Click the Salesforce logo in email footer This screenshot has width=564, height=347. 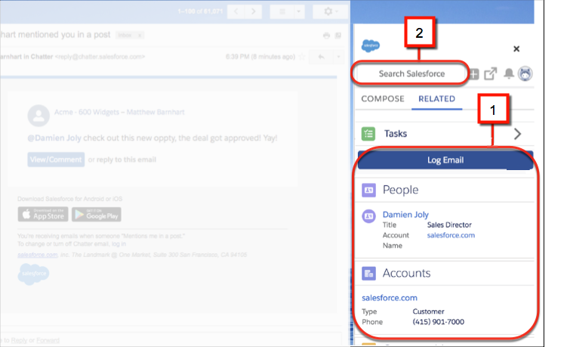point(33,274)
